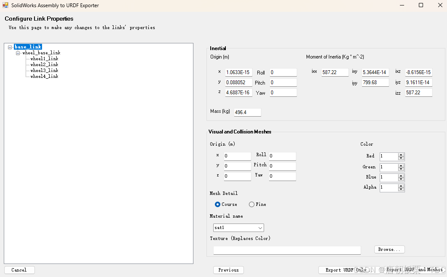Screen dimensions: 447x277
Task: Click the Export URDF and Meshes button
Action: click(x=414, y=270)
